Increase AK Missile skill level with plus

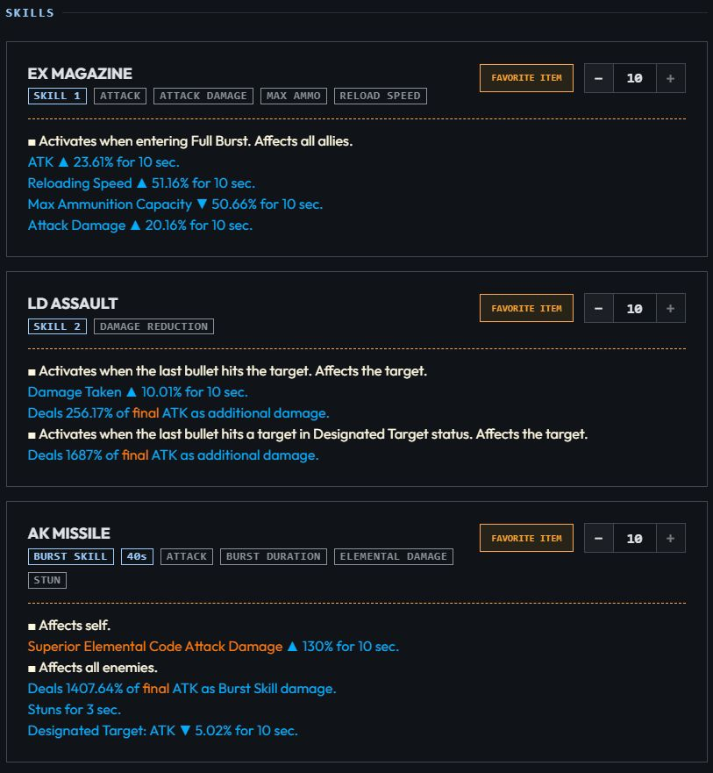click(x=671, y=539)
